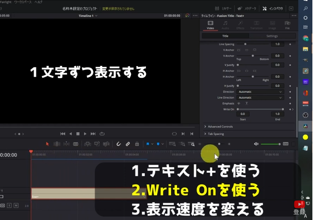The width and height of the screenshot is (314, 220).
Task: Click the Play button in transport controls
Action: tap(85, 134)
